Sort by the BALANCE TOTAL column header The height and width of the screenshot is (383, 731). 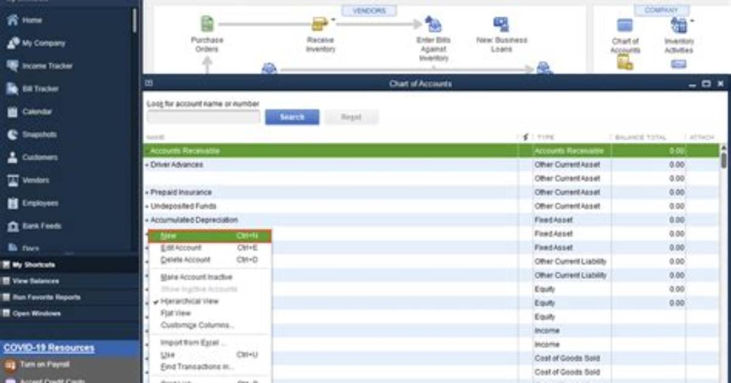[641, 137]
